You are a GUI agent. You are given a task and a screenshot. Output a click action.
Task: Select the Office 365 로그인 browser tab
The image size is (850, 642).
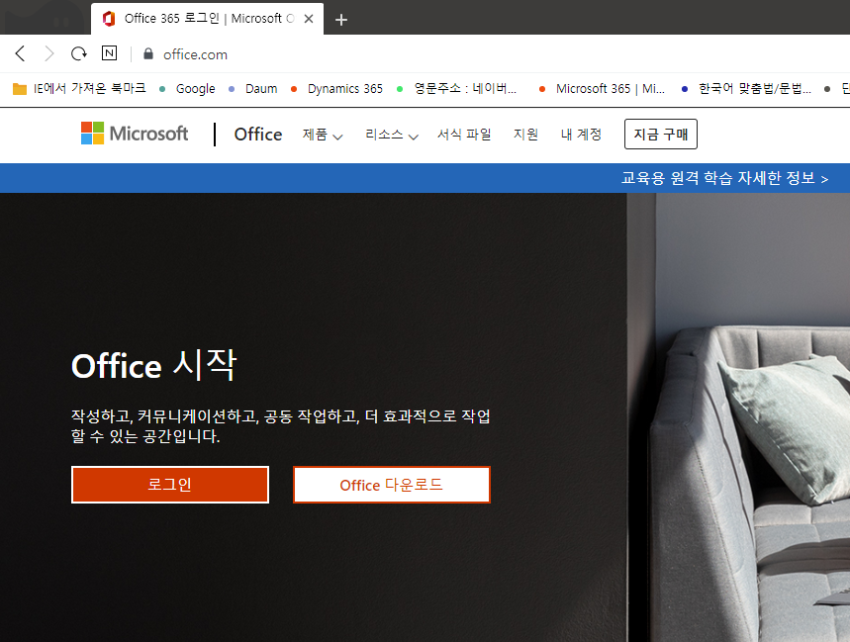tap(207, 19)
